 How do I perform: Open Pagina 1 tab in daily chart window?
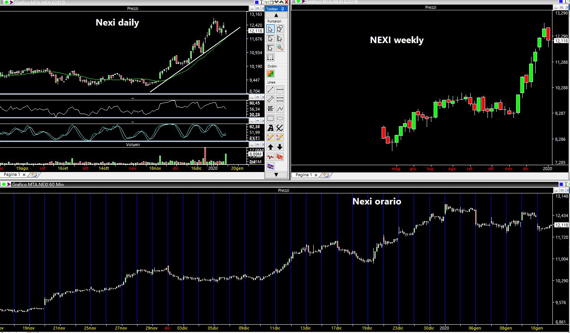pos(12,174)
